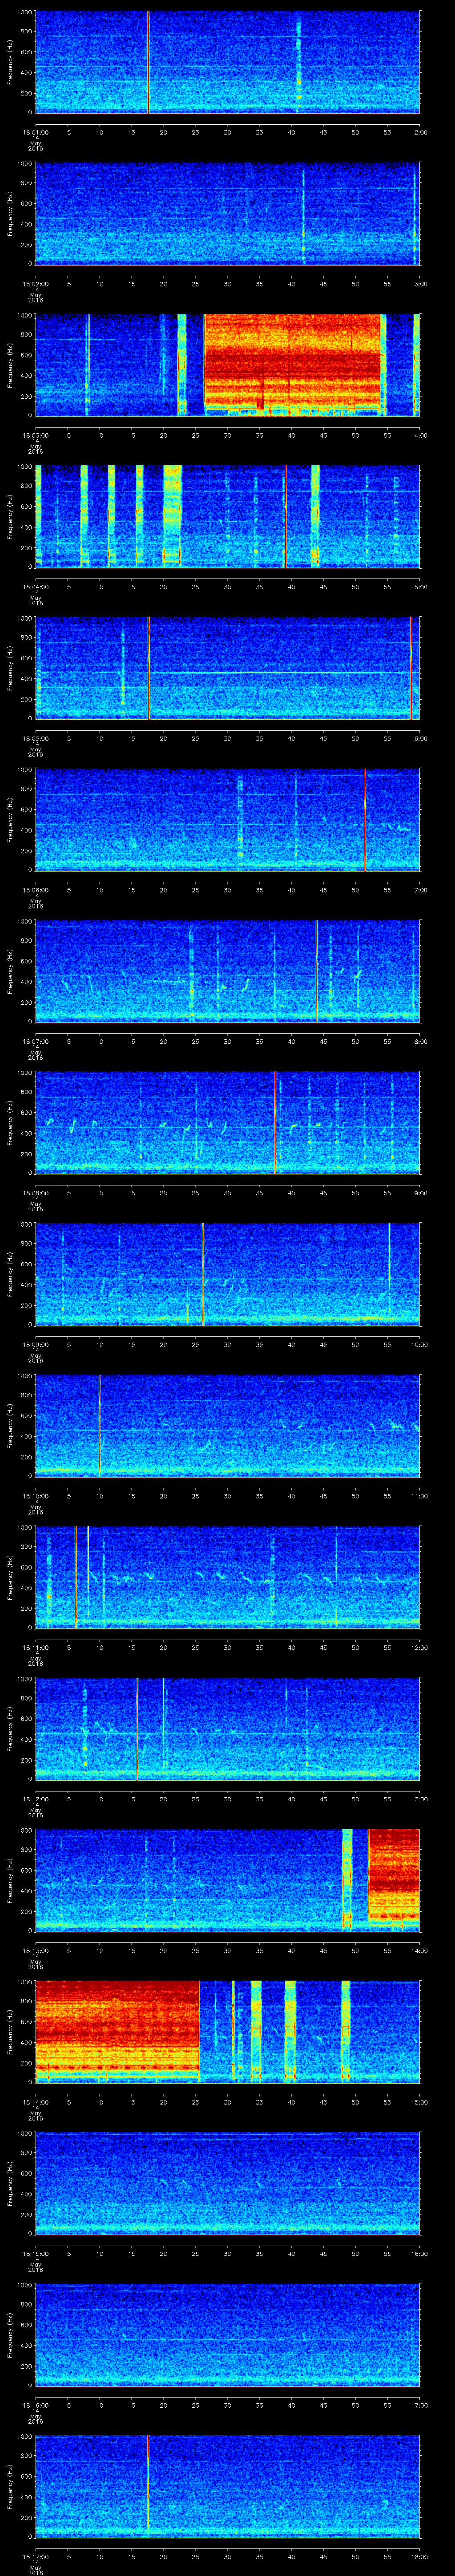Click the spectrogram panel starting at 18:04:00

point(228,516)
